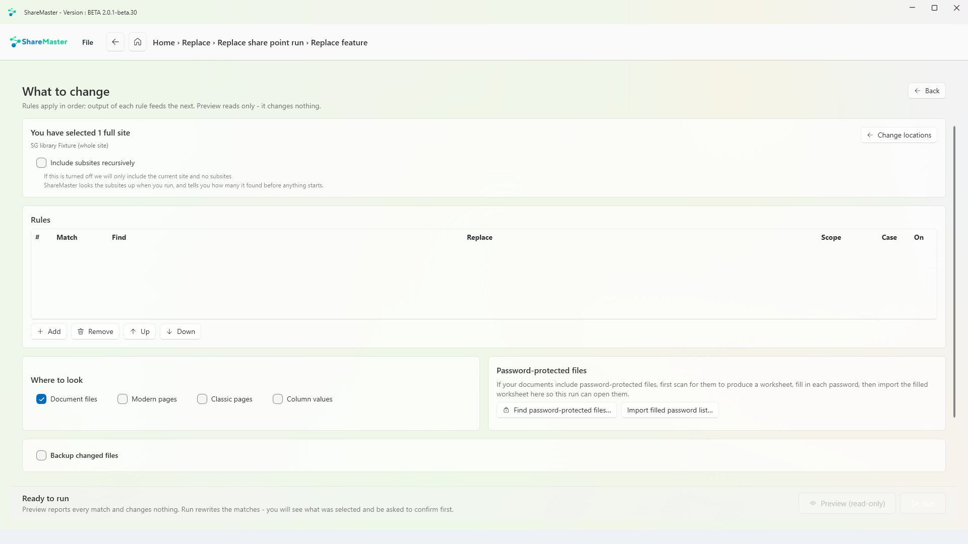Click the Replace column header
The image size is (968, 544).
coord(479,237)
